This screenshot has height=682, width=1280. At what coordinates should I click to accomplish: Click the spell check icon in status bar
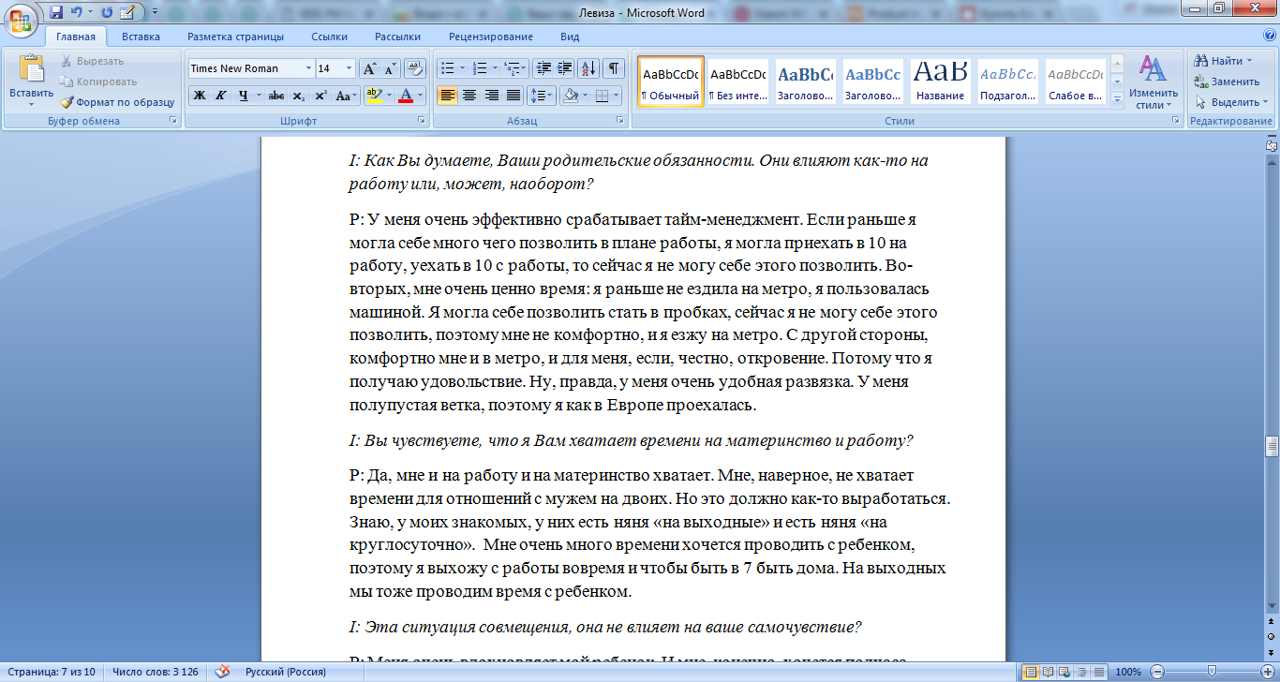point(223,672)
